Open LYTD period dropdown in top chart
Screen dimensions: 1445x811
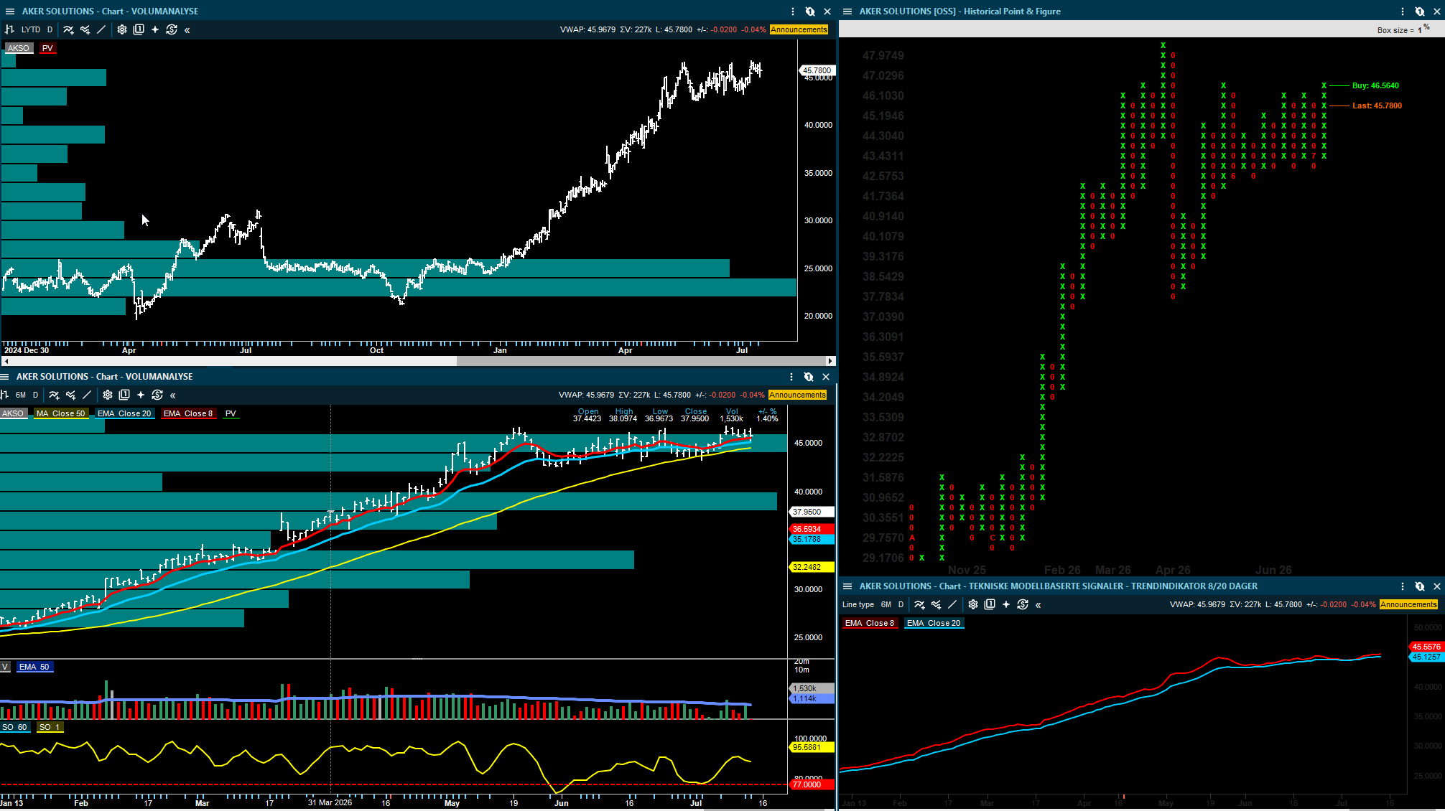pyautogui.click(x=31, y=29)
